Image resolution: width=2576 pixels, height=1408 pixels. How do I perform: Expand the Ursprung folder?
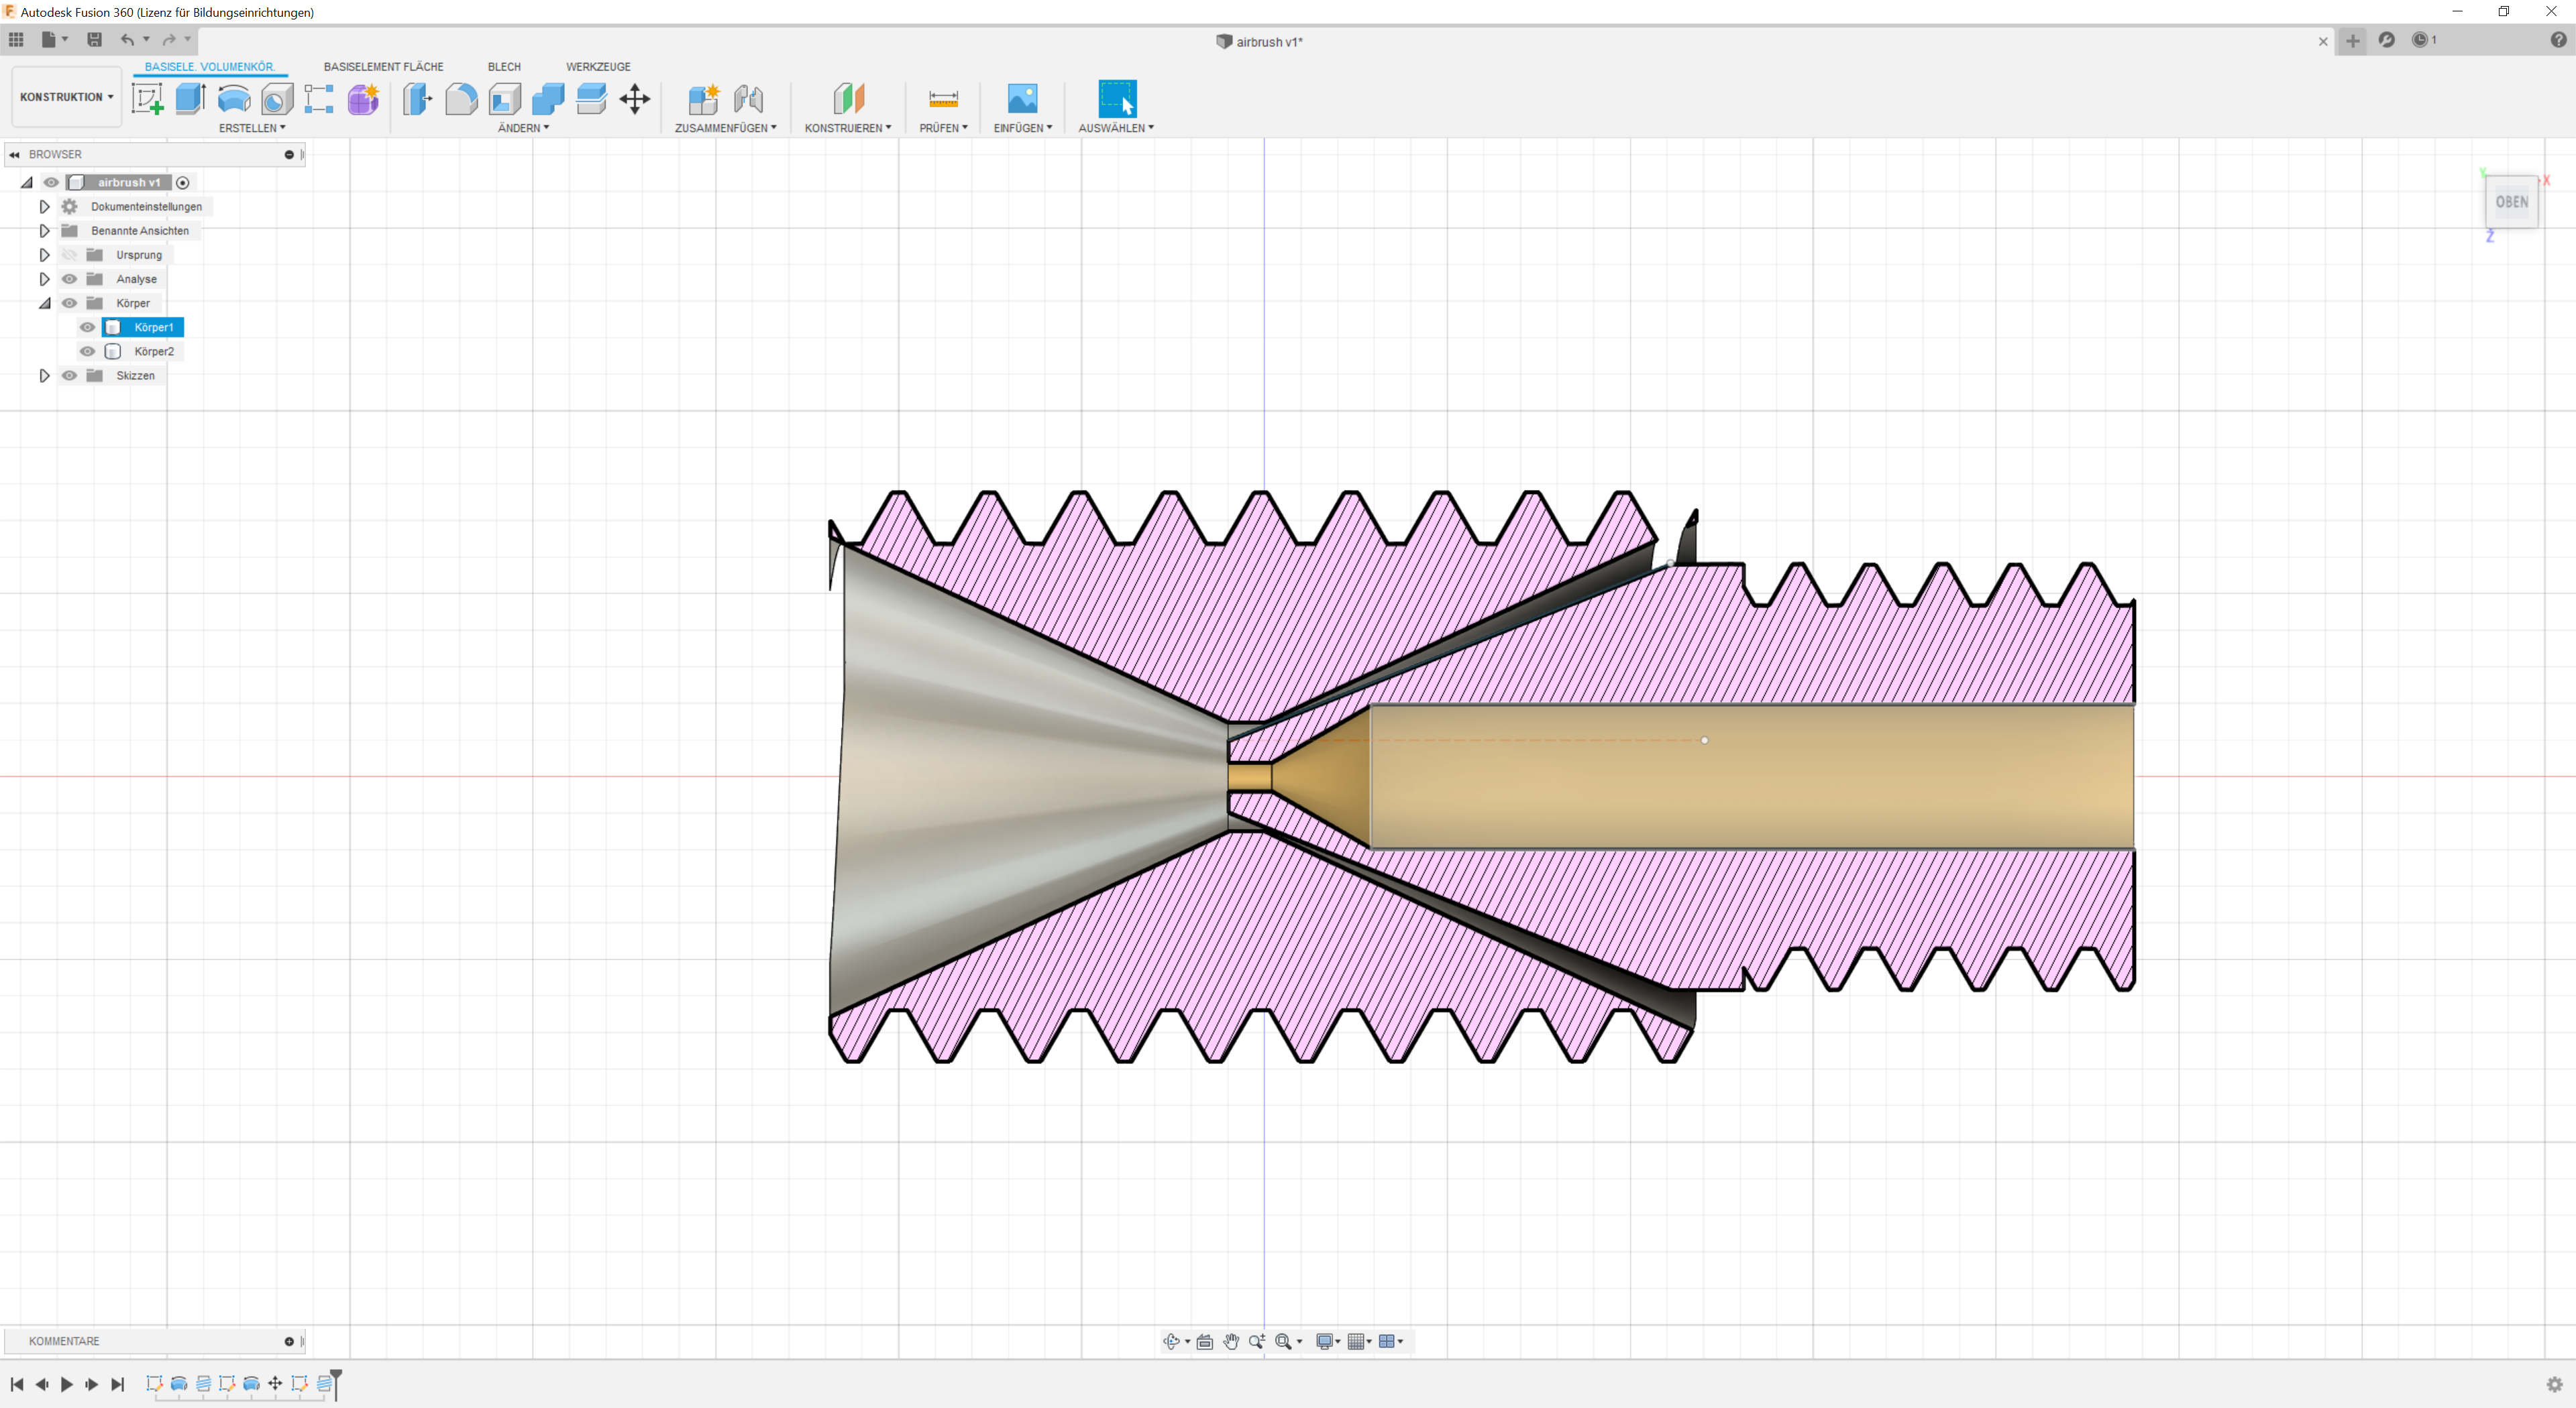click(44, 255)
